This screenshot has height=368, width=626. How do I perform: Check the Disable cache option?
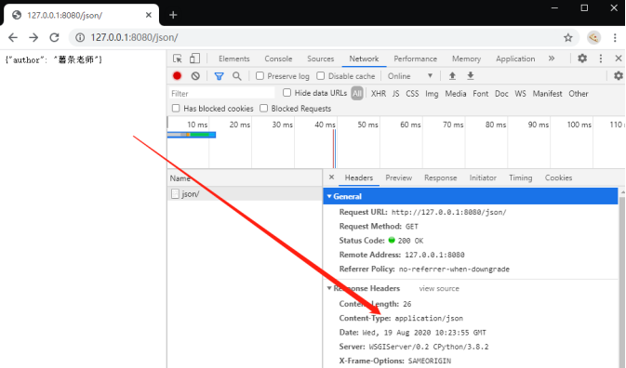coord(321,76)
